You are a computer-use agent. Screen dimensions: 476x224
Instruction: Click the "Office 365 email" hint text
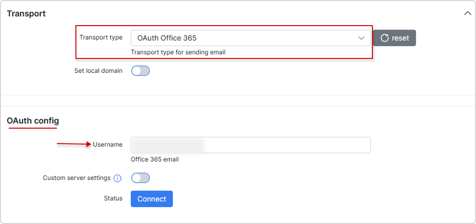(155, 159)
